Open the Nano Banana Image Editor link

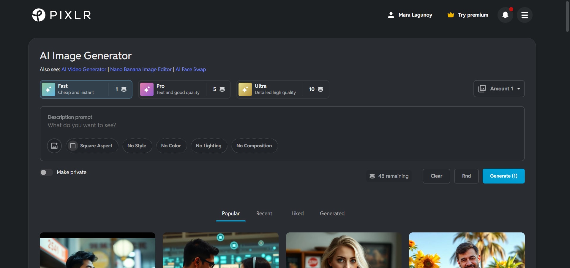pyautogui.click(x=141, y=69)
